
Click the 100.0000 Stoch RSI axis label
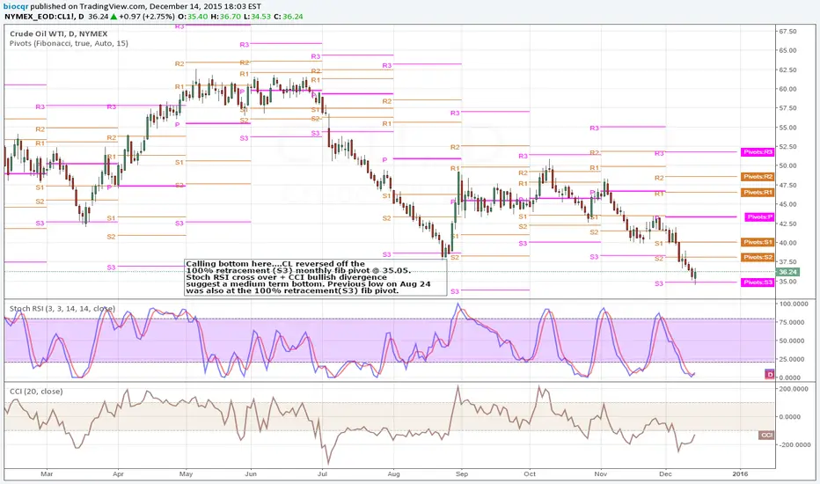pyautogui.click(x=794, y=304)
